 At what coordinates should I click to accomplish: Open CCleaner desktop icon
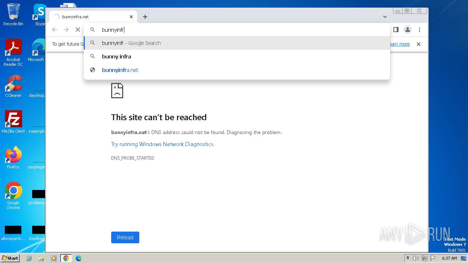point(13,86)
